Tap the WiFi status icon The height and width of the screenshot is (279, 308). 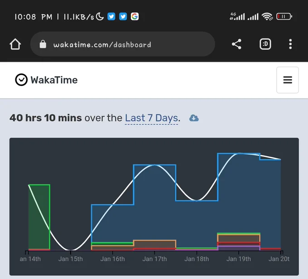[x=267, y=16]
